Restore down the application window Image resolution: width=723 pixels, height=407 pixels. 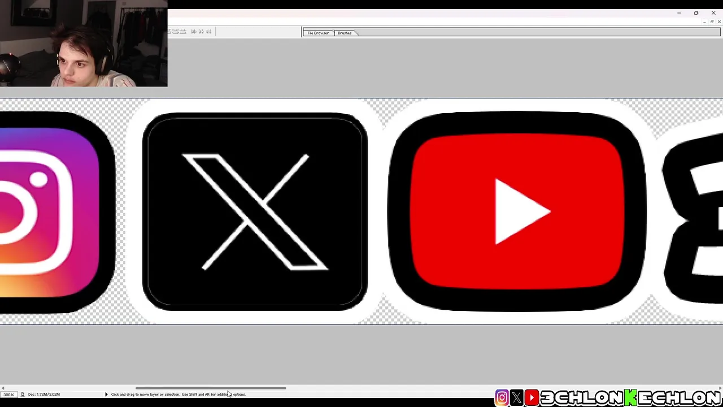tap(696, 13)
